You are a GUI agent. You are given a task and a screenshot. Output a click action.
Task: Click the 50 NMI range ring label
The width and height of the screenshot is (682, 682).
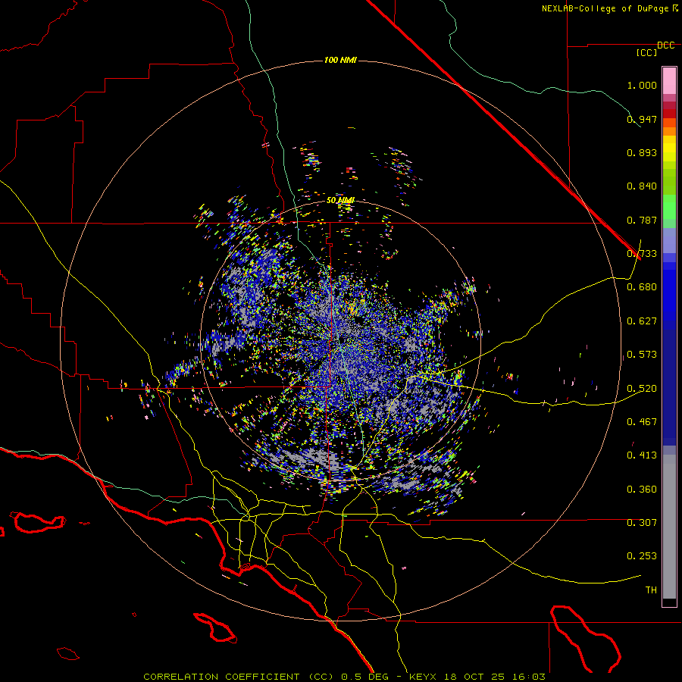(340, 200)
